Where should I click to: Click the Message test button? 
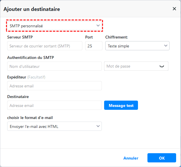click(x=121, y=105)
